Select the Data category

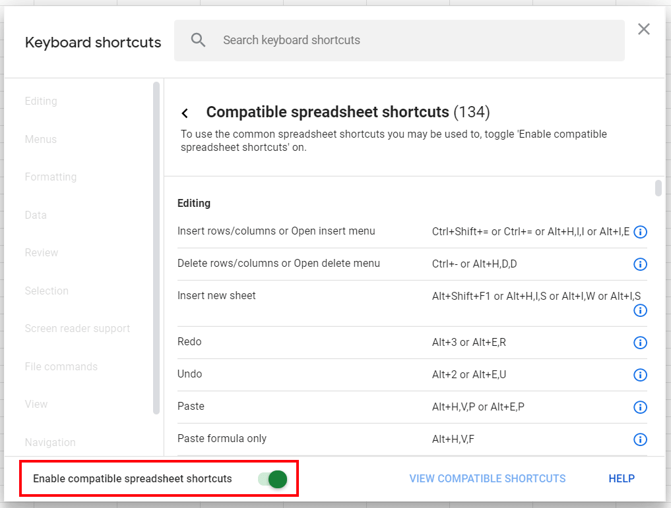click(x=35, y=215)
